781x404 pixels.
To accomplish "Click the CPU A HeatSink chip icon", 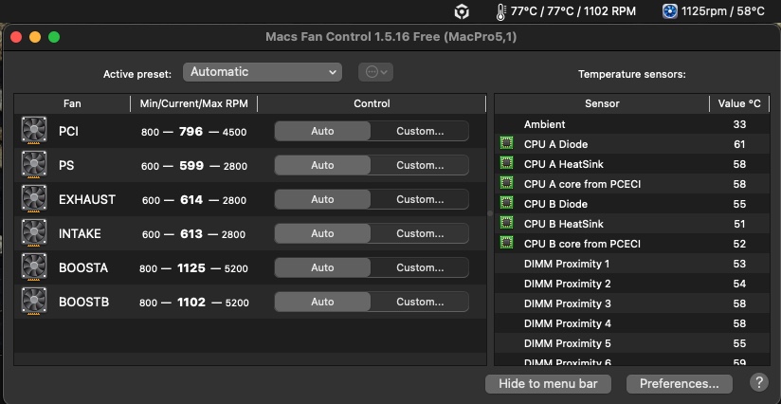I will click(506, 163).
